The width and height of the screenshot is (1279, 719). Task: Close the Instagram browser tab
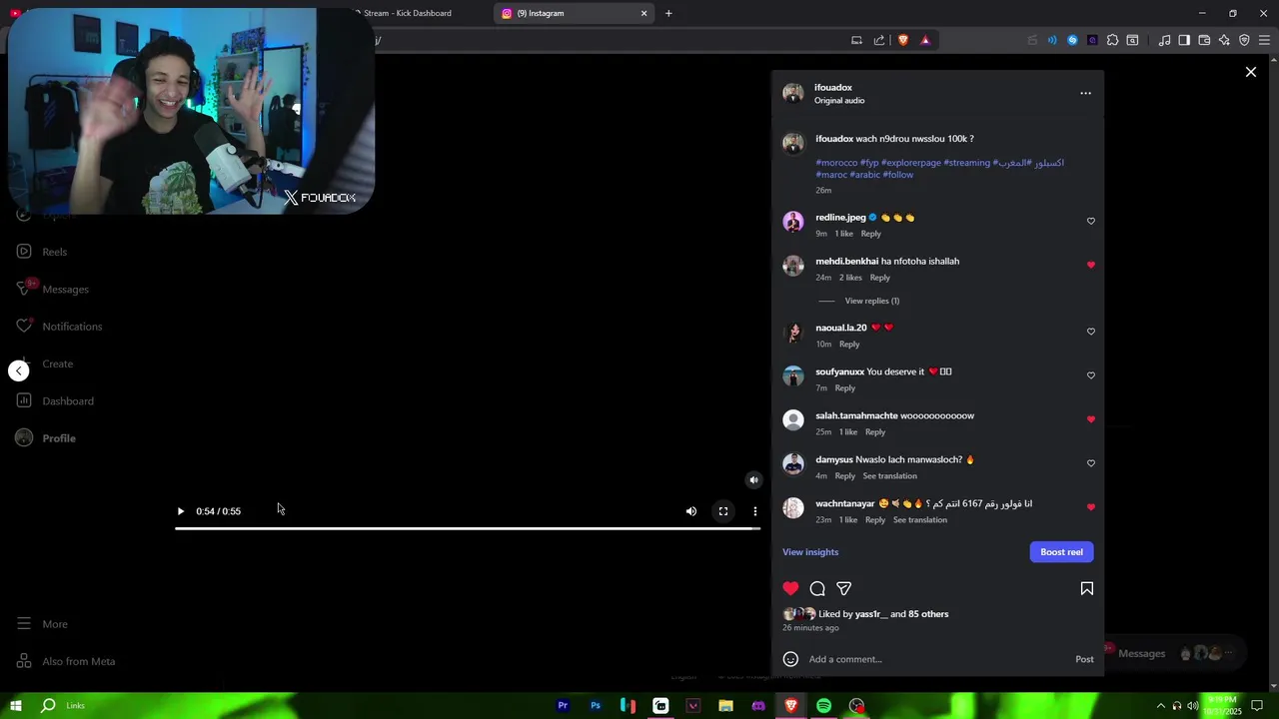coord(643,13)
